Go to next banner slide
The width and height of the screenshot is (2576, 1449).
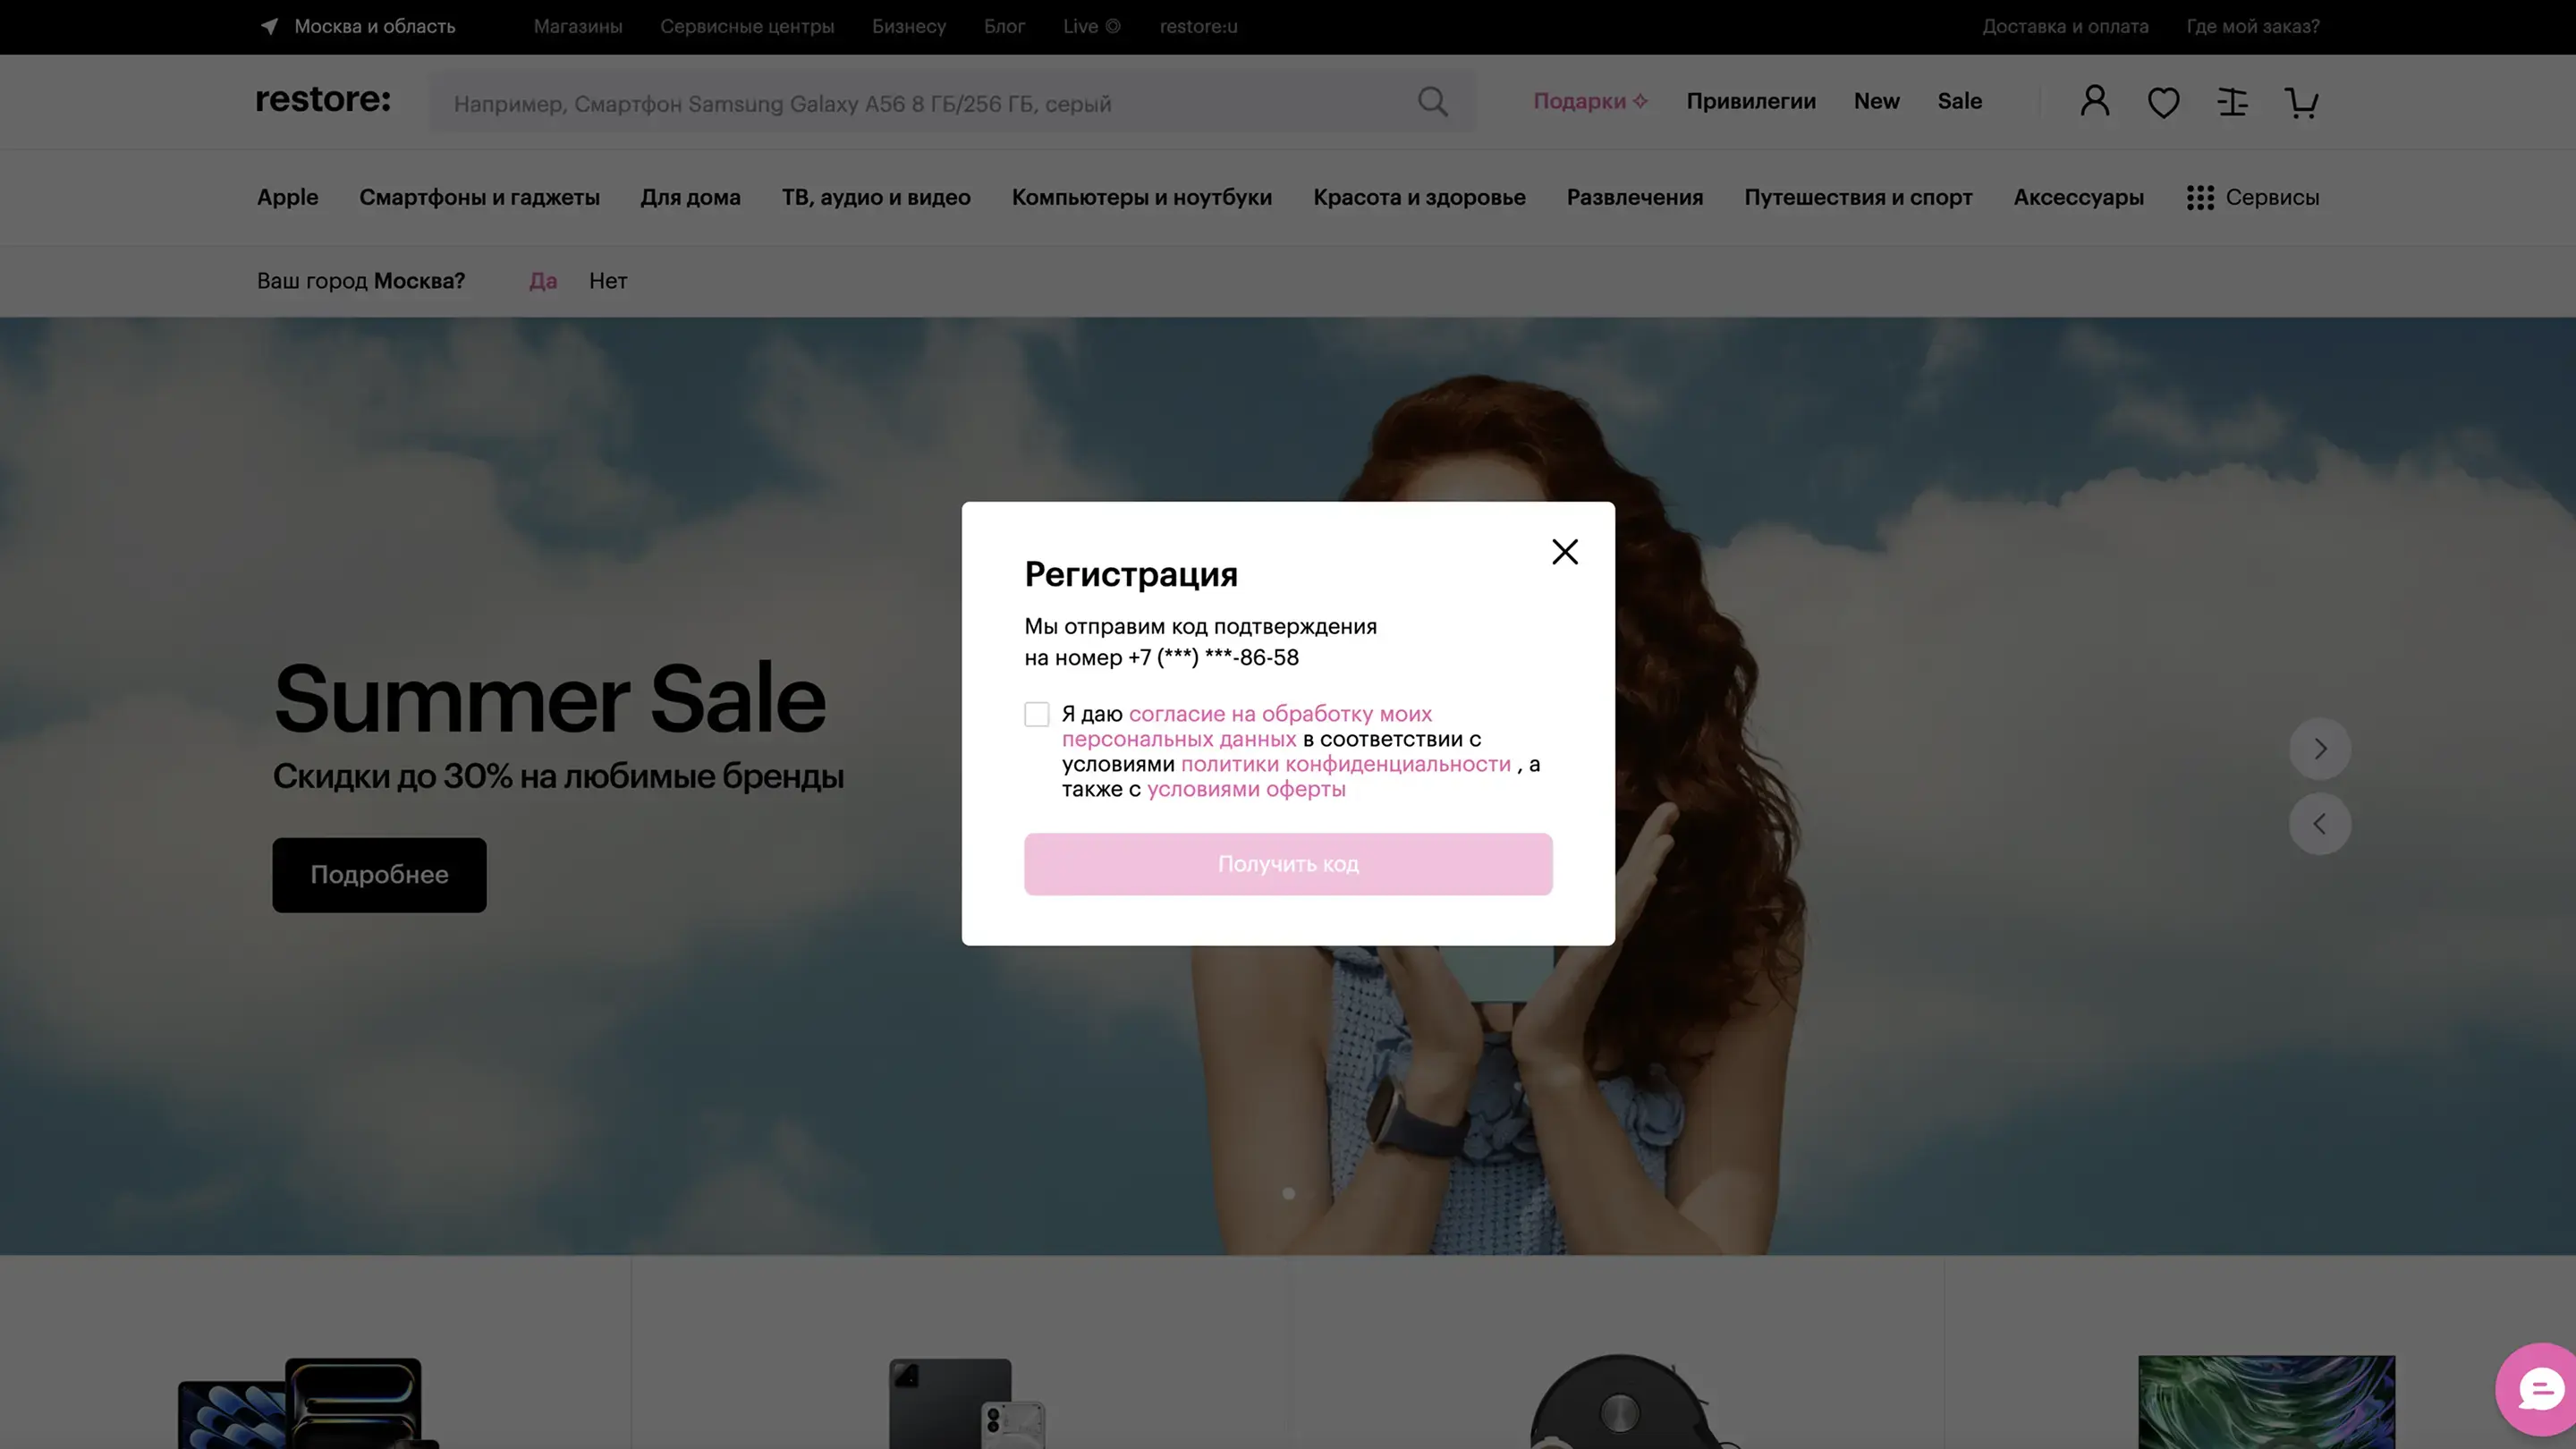[2319, 749]
